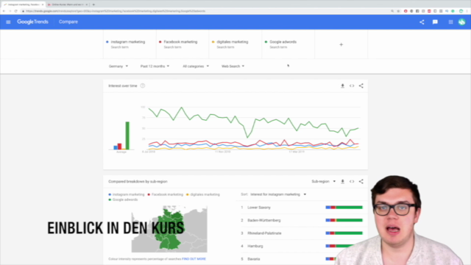Click the Google Trends logo
471x265 pixels.
point(32,22)
